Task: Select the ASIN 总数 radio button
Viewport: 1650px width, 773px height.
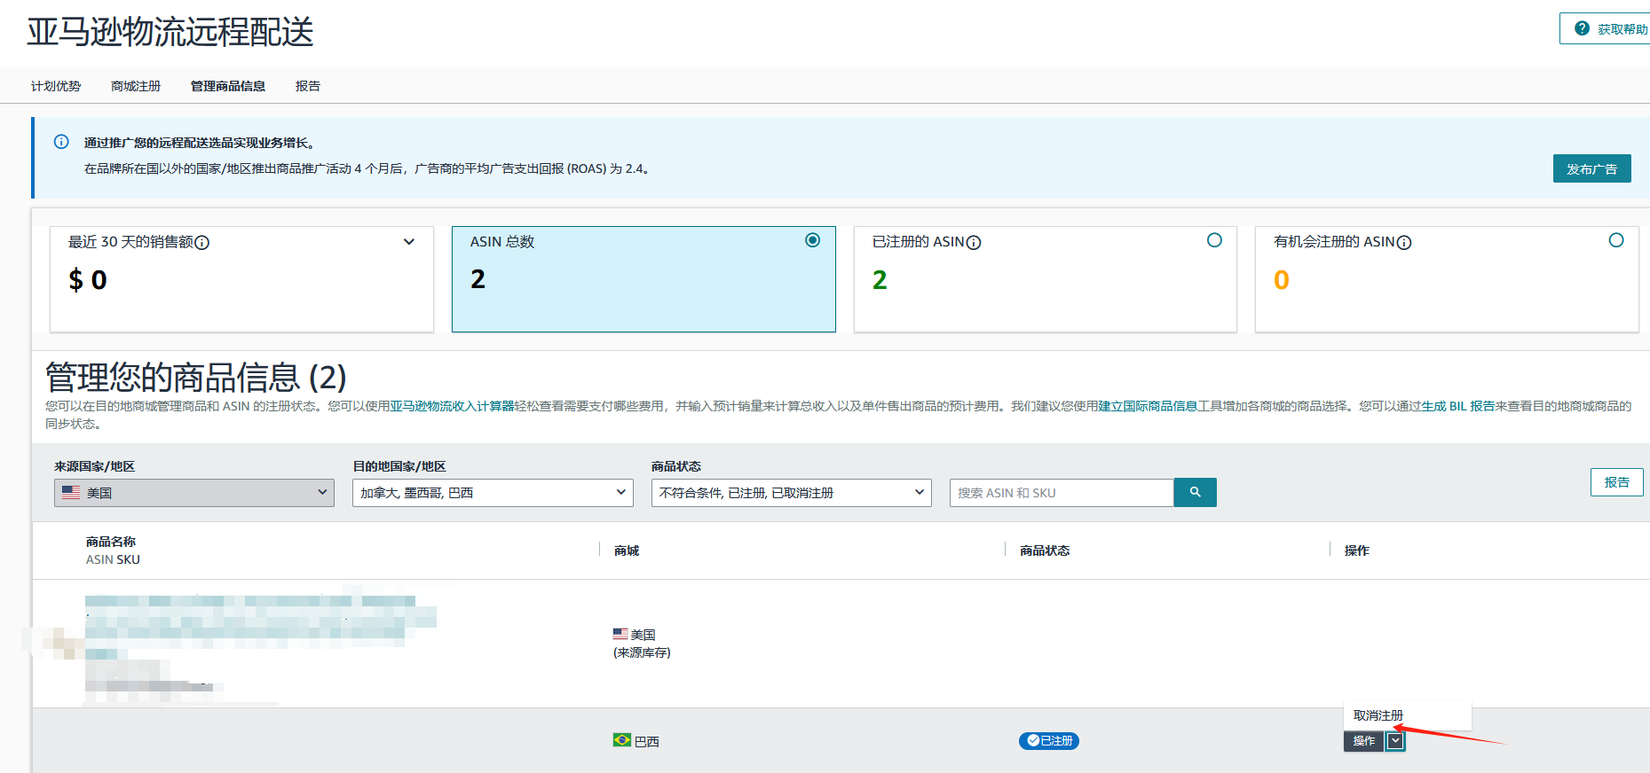Action: (812, 240)
